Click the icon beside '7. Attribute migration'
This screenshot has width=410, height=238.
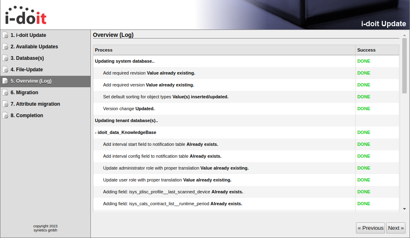click(5, 104)
